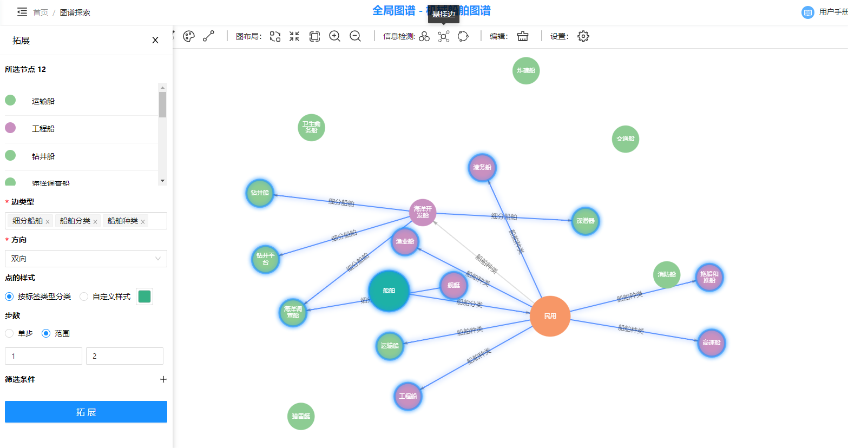Screen dimensions: 848x448
Task: Select the 自定义样式 radio button
Action: coord(84,297)
